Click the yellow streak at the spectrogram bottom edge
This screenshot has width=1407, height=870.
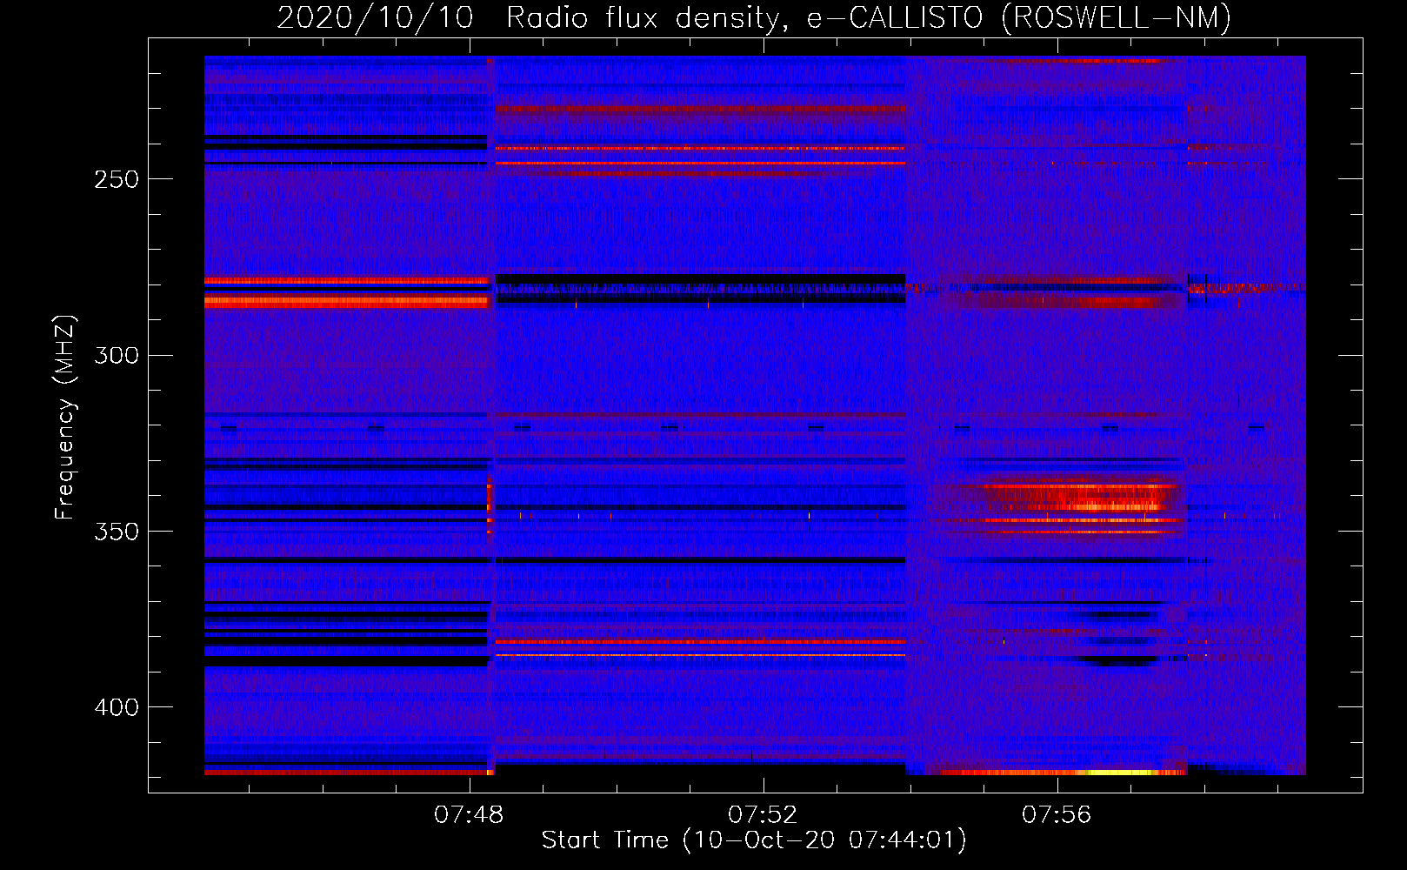pos(1122,772)
